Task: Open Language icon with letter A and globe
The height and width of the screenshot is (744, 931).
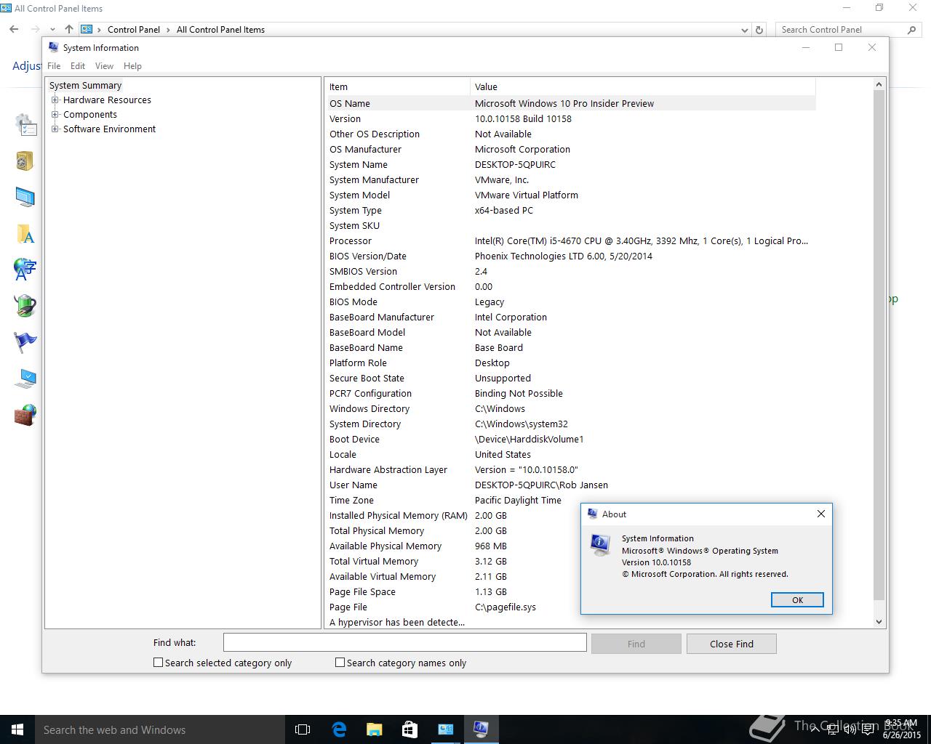Action: [x=25, y=270]
